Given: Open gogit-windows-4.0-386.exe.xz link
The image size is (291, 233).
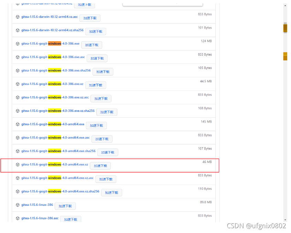Looking at the screenshot, I should tap(52, 84).
